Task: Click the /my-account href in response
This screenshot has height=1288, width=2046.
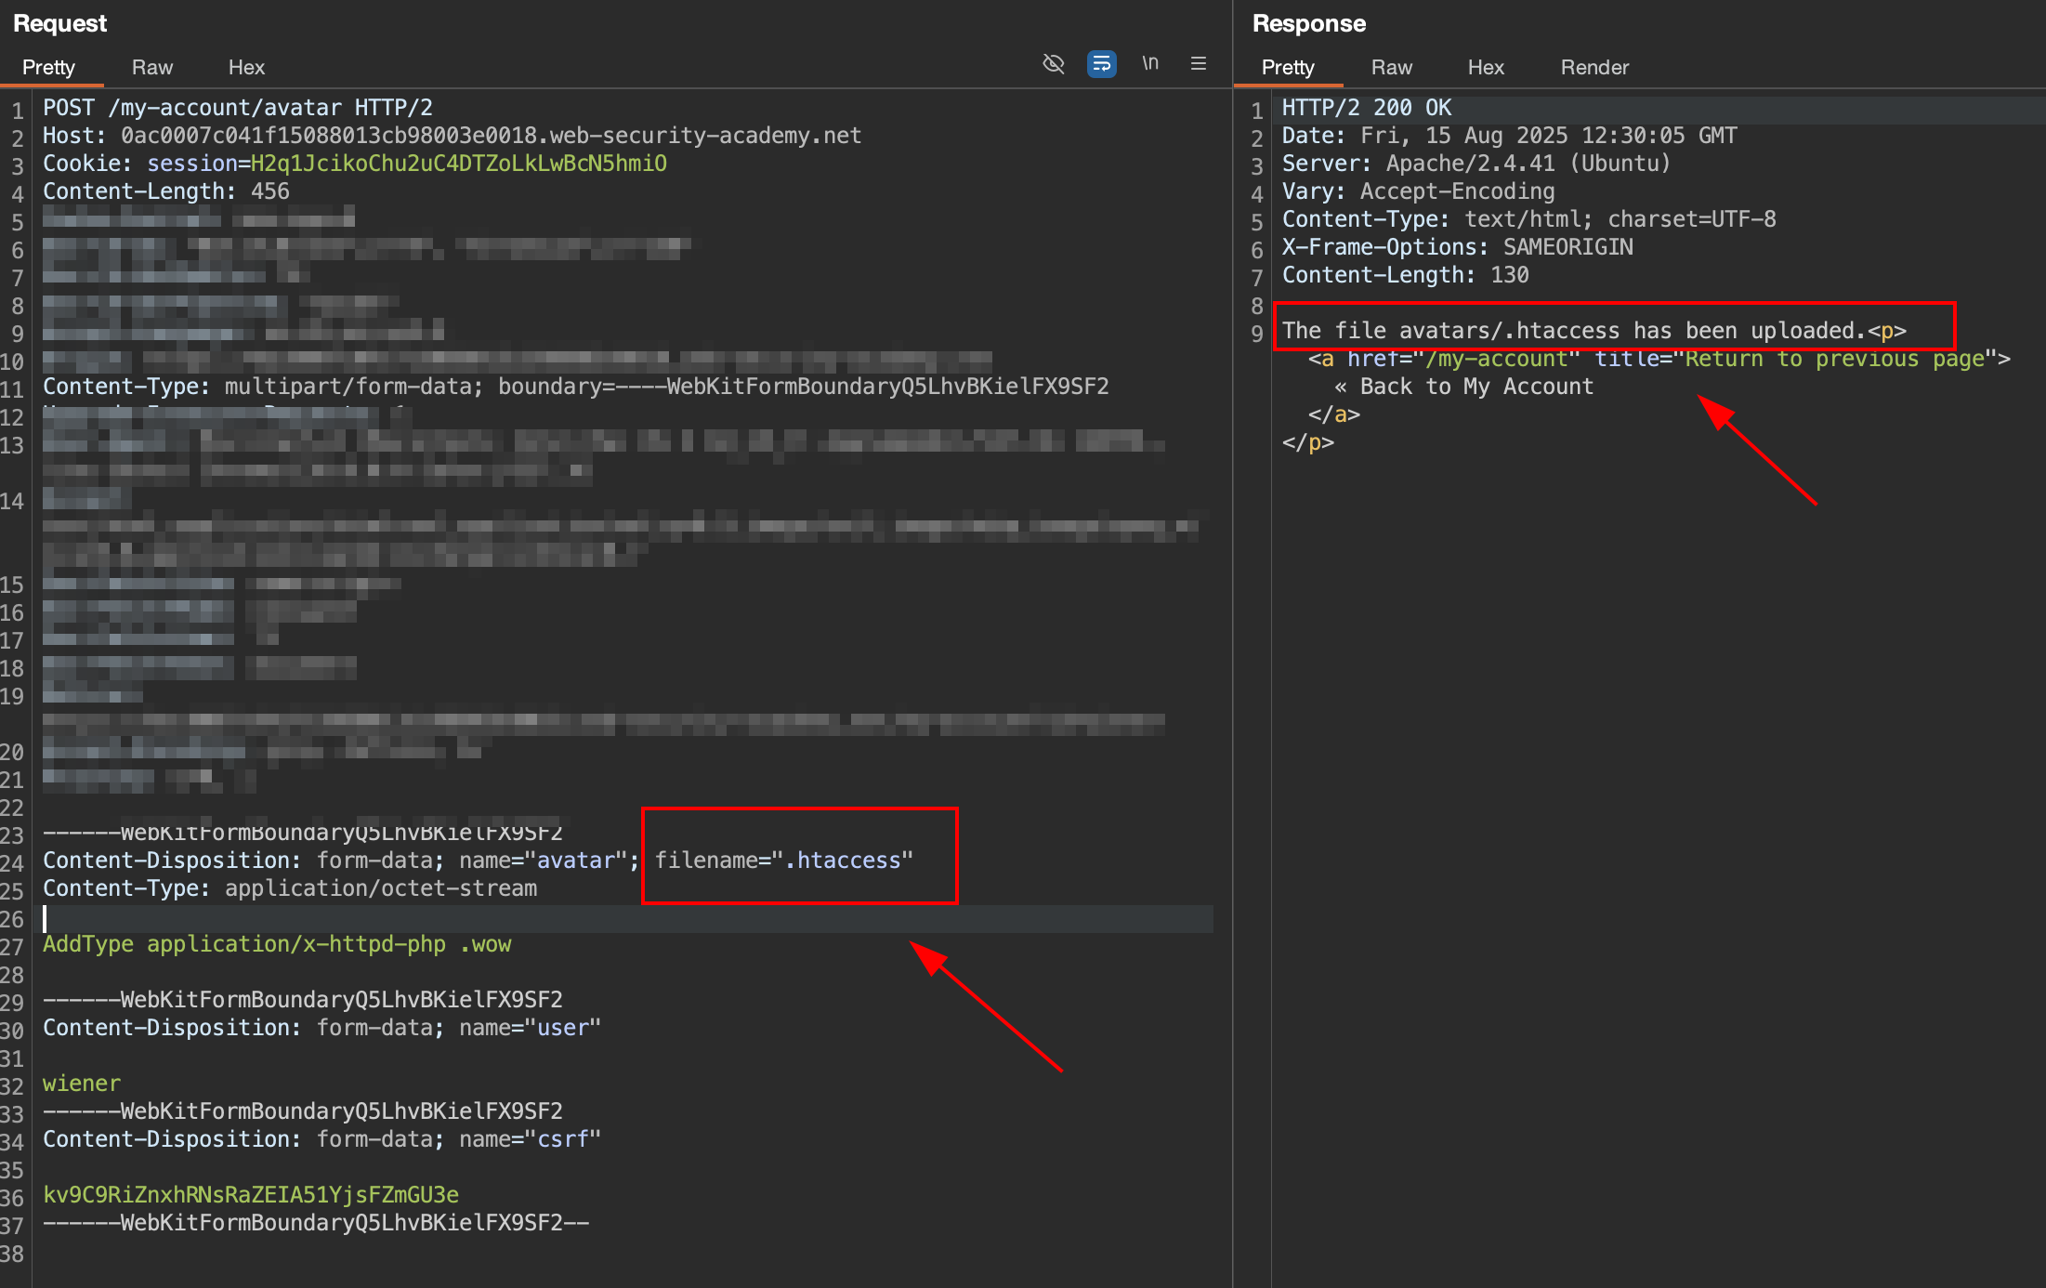Action: pyautogui.click(x=1496, y=359)
